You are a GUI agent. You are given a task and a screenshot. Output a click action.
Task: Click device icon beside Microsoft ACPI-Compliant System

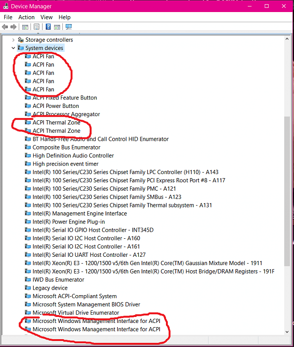28,296
